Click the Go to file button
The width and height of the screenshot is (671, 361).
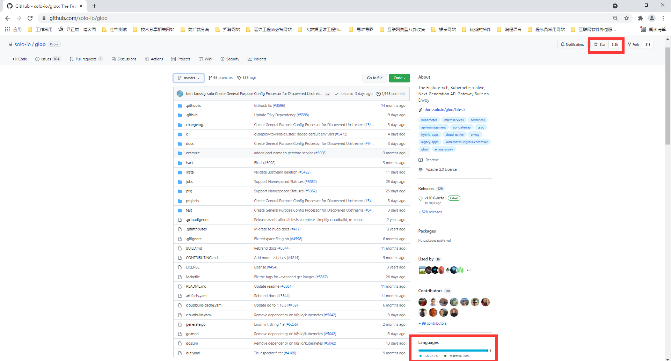coord(374,78)
